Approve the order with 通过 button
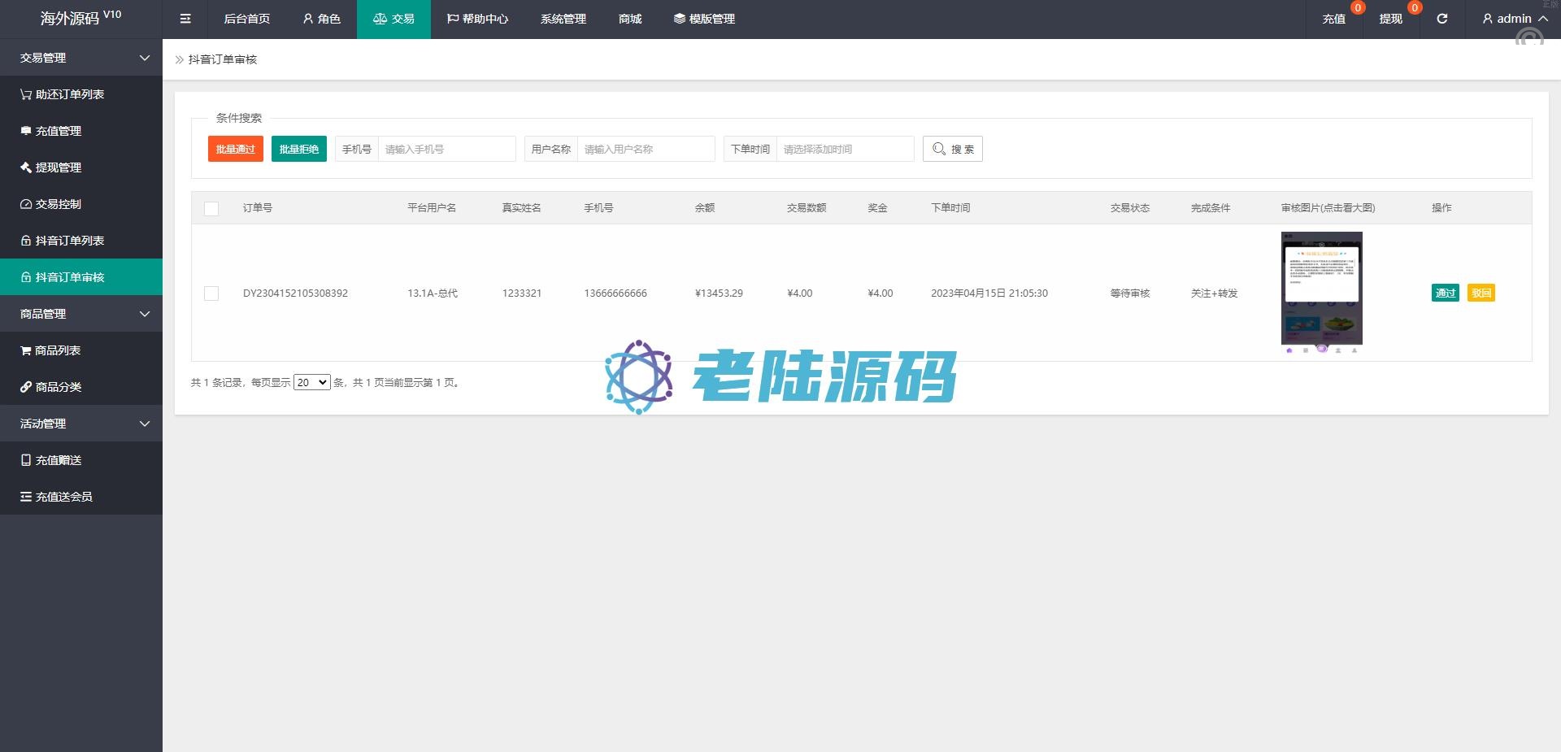1561x752 pixels. [1445, 293]
